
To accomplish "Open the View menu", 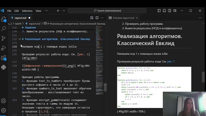I will click(x=38, y=11).
